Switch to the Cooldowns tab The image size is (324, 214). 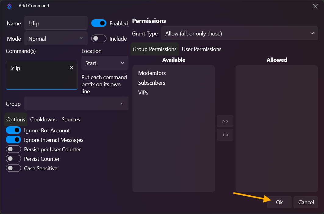point(43,120)
